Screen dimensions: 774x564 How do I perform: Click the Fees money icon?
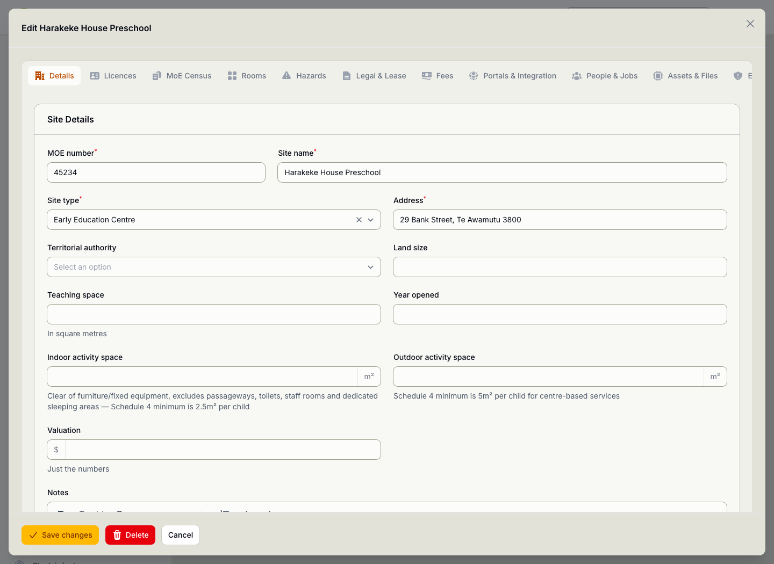[x=427, y=76]
